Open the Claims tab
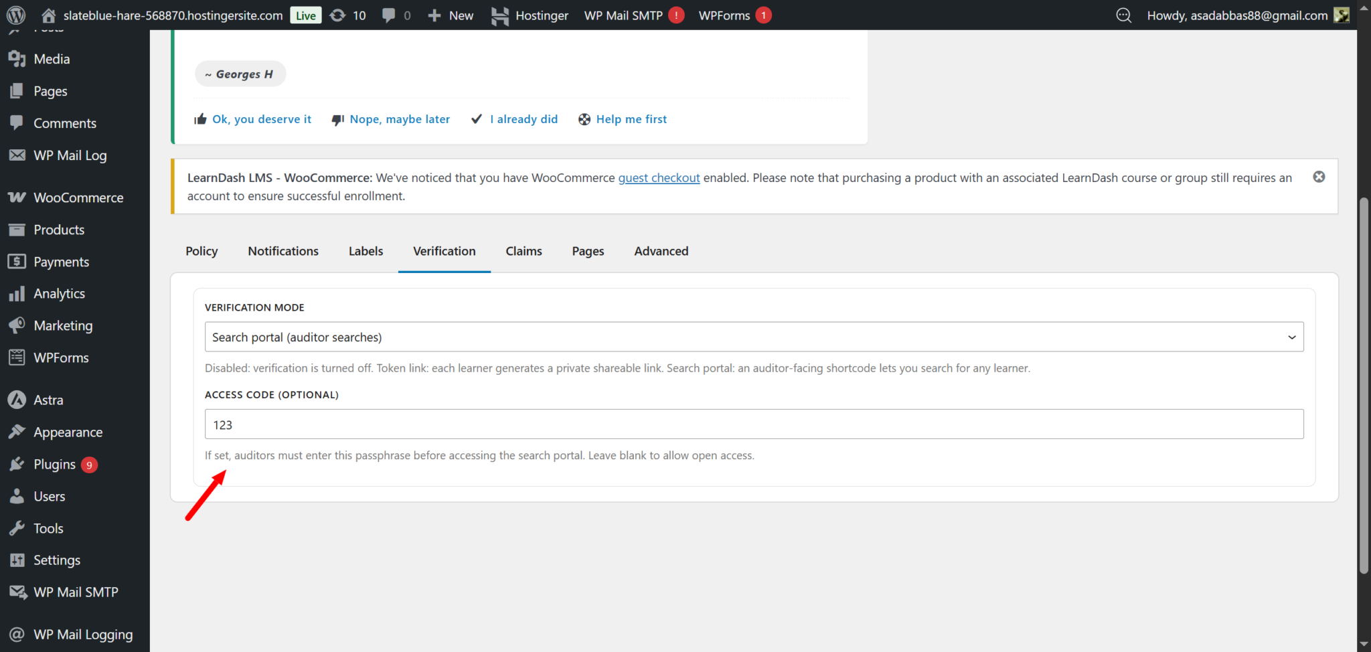 click(x=523, y=251)
